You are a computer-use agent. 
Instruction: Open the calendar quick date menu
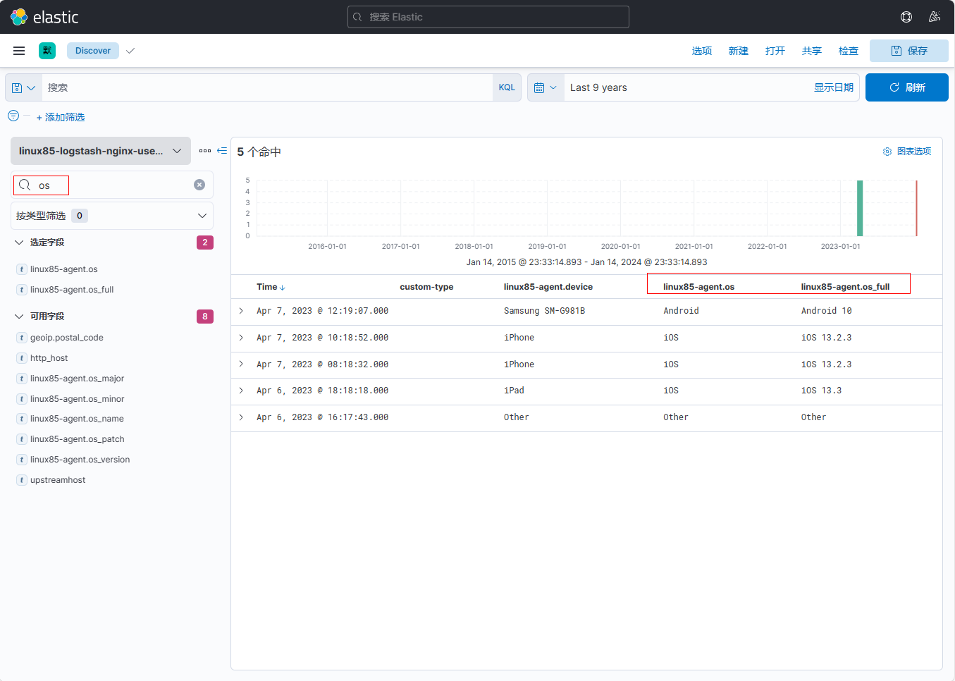pyautogui.click(x=546, y=87)
